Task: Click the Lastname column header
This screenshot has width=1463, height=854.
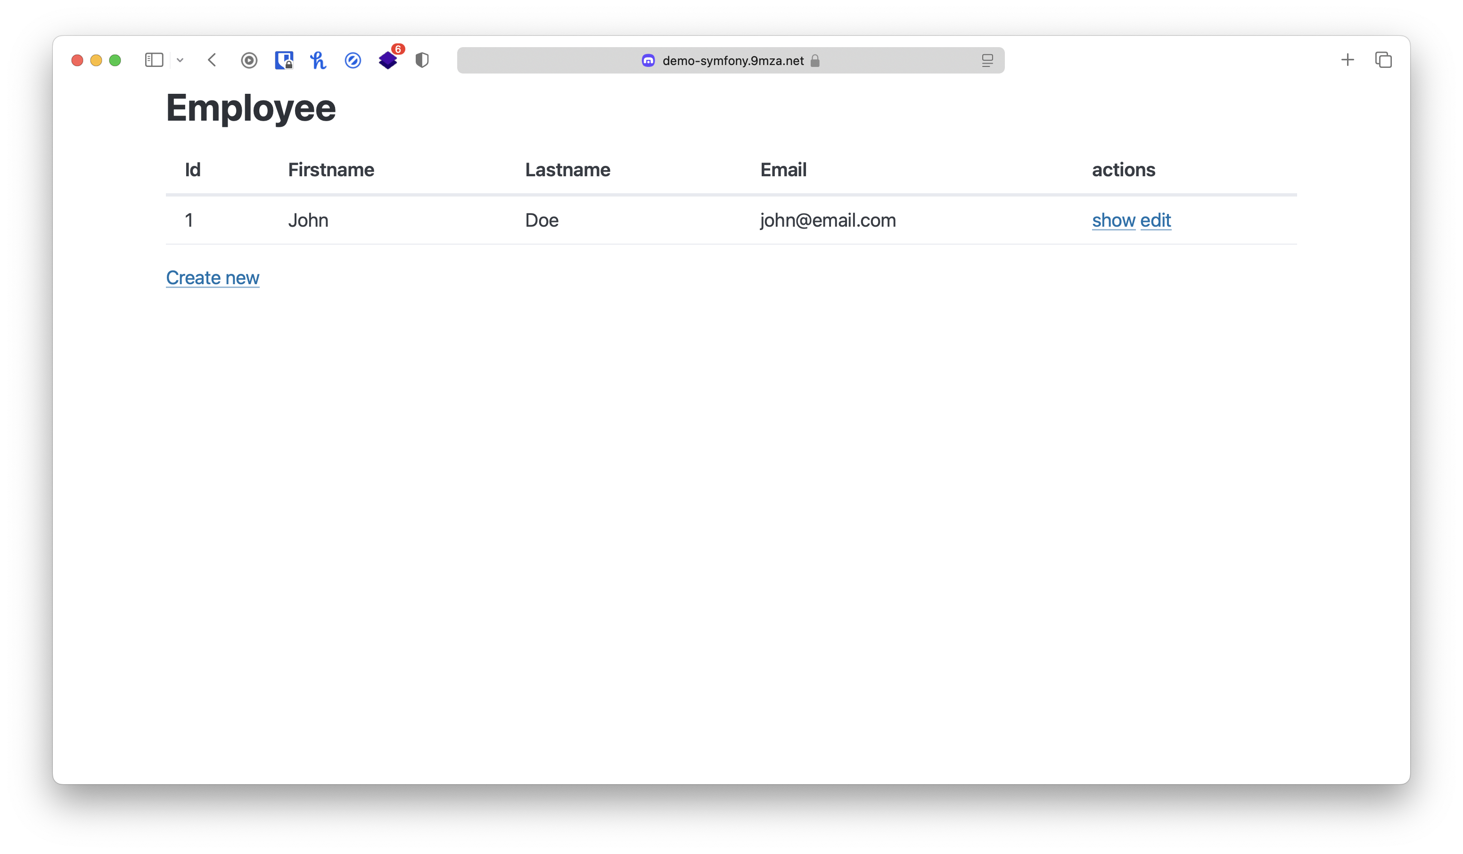Action: click(566, 169)
